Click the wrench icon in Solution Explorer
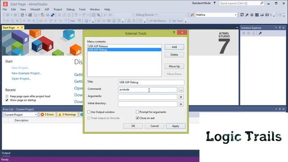This screenshot has height=162, width=288. click(x=260, y=33)
